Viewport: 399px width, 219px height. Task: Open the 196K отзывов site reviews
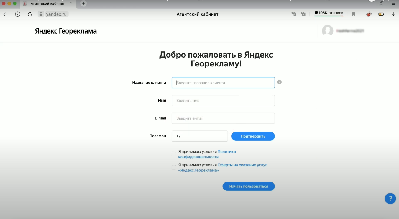(x=329, y=13)
